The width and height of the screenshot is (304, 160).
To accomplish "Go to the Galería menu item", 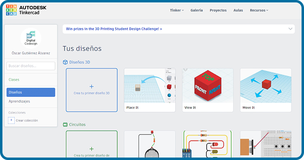I will click(x=197, y=10).
